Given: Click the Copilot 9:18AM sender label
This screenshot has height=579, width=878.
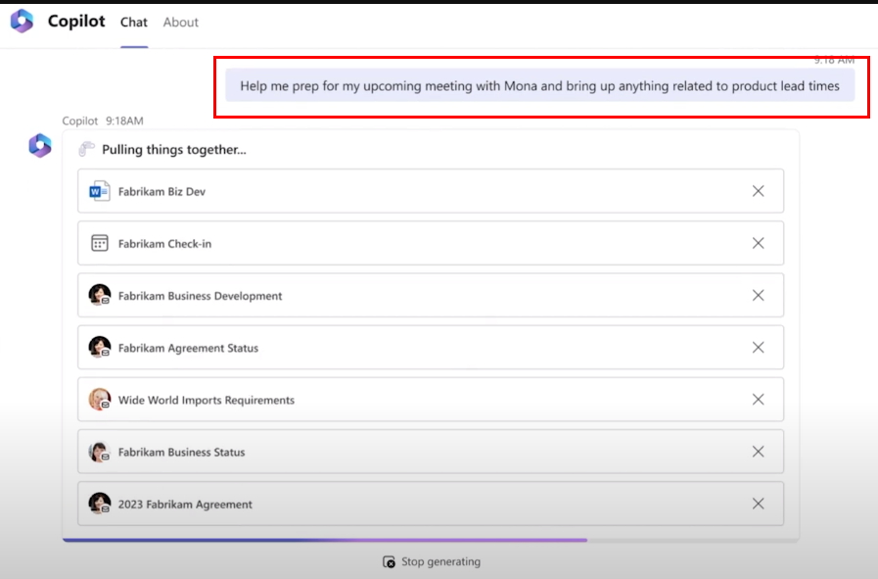Looking at the screenshot, I should click(x=103, y=121).
